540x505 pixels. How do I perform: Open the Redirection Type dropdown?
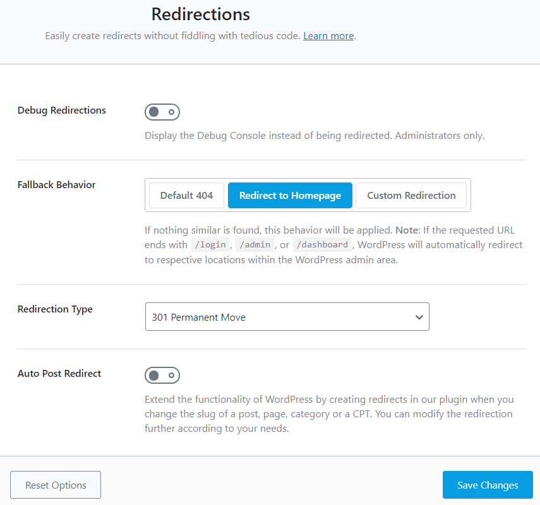[287, 317]
